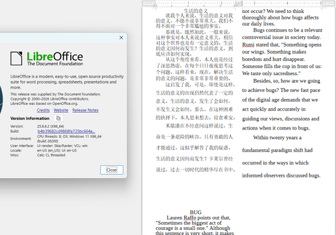Close the About dialog with the X

click(121, 38)
